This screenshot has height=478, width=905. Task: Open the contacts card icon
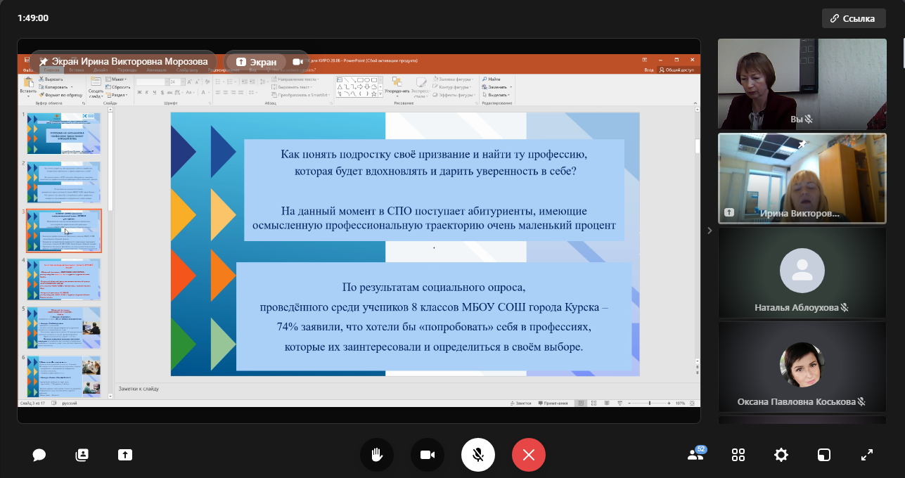[82, 455]
